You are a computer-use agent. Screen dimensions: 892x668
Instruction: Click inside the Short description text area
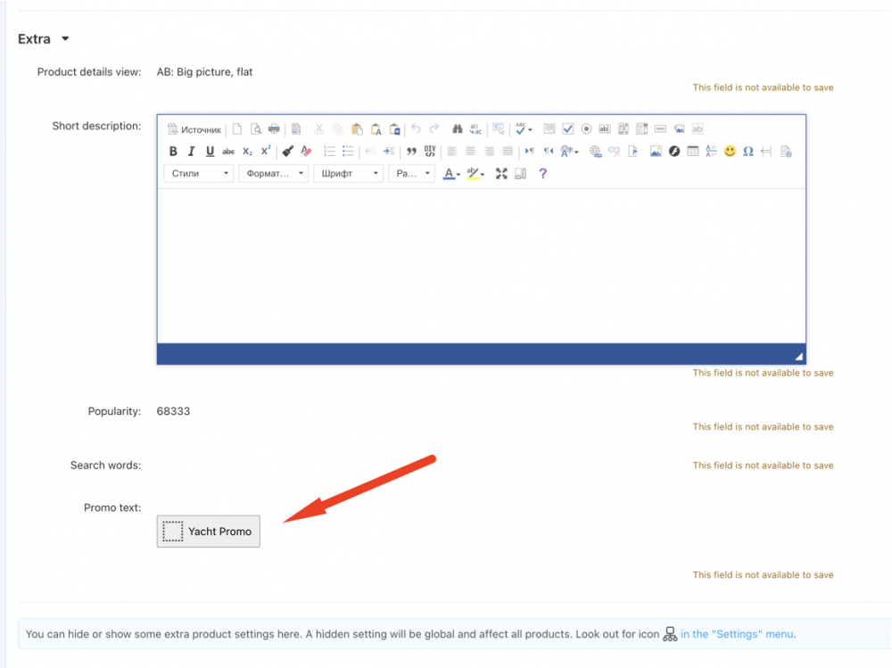[482, 266]
